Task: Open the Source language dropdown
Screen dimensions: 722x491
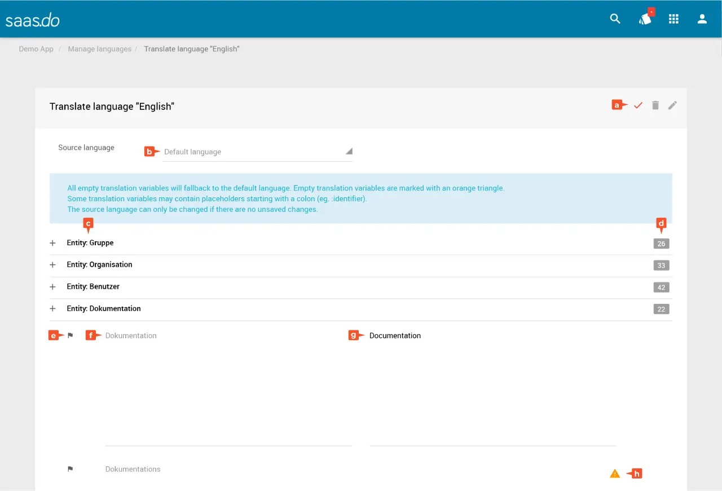Action: [x=257, y=152]
